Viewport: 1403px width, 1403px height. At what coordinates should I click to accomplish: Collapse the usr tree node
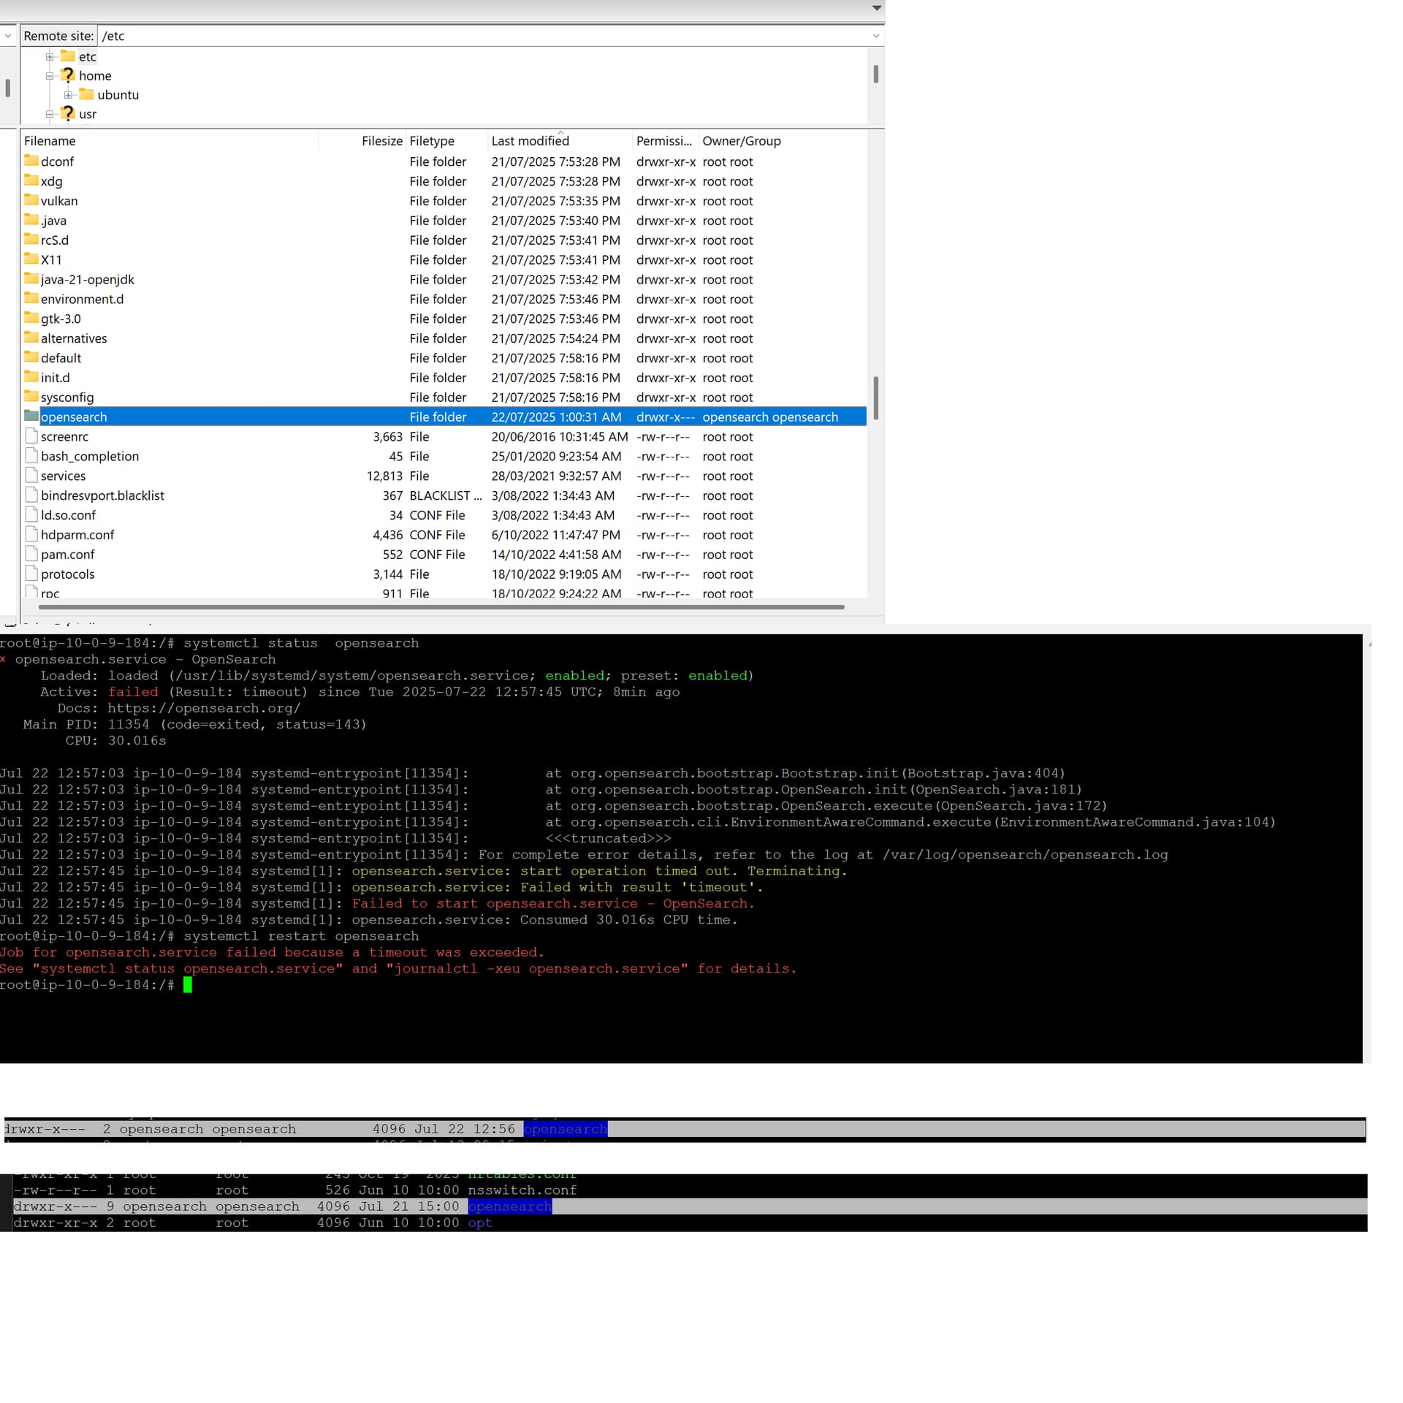click(x=50, y=114)
